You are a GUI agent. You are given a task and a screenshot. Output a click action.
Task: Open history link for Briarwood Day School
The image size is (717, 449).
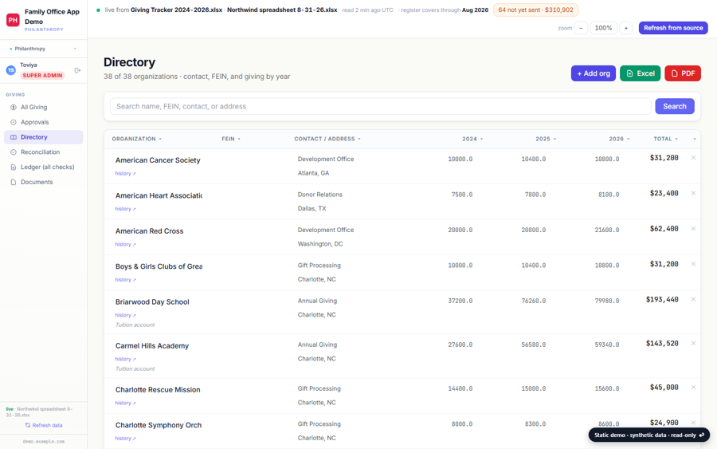tap(125, 315)
